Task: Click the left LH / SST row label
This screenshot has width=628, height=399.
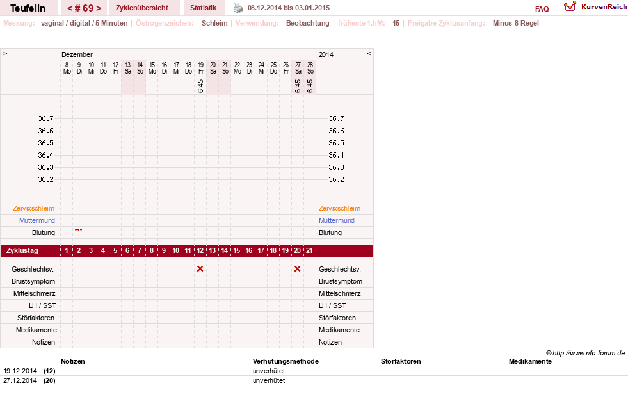Action: (x=42, y=305)
